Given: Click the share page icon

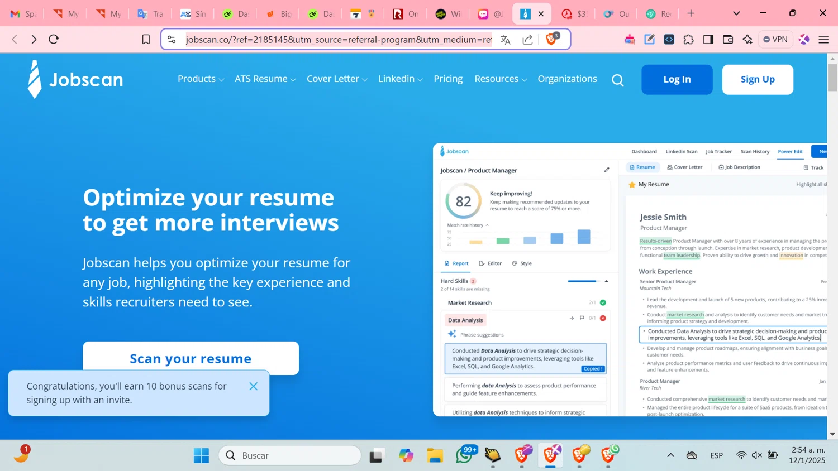Looking at the screenshot, I should coord(527,39).
